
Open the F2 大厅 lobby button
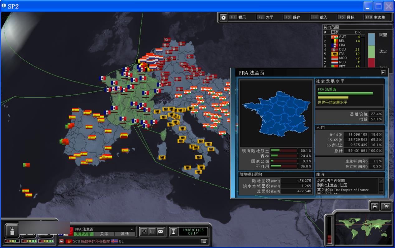(x=265, y=17)
